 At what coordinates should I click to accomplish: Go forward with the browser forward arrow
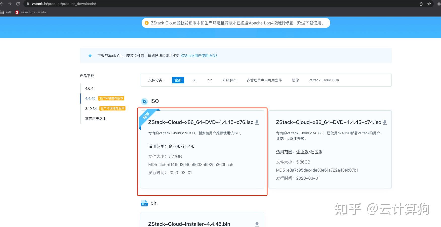pos(10,4)
